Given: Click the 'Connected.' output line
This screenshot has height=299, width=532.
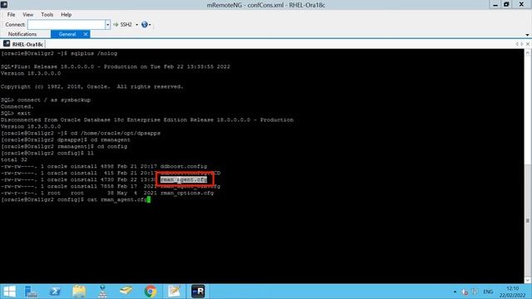Looking at the screenshot, I should [17, 106].
